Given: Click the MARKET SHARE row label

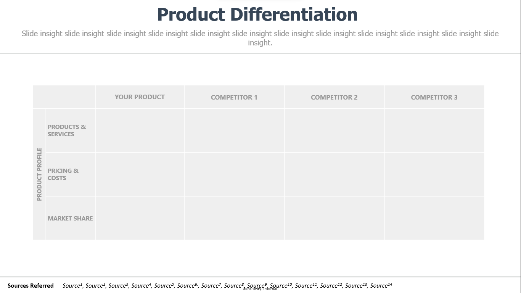Looking at the screenshot, I should pyautogui.click(x=70, y=218).
